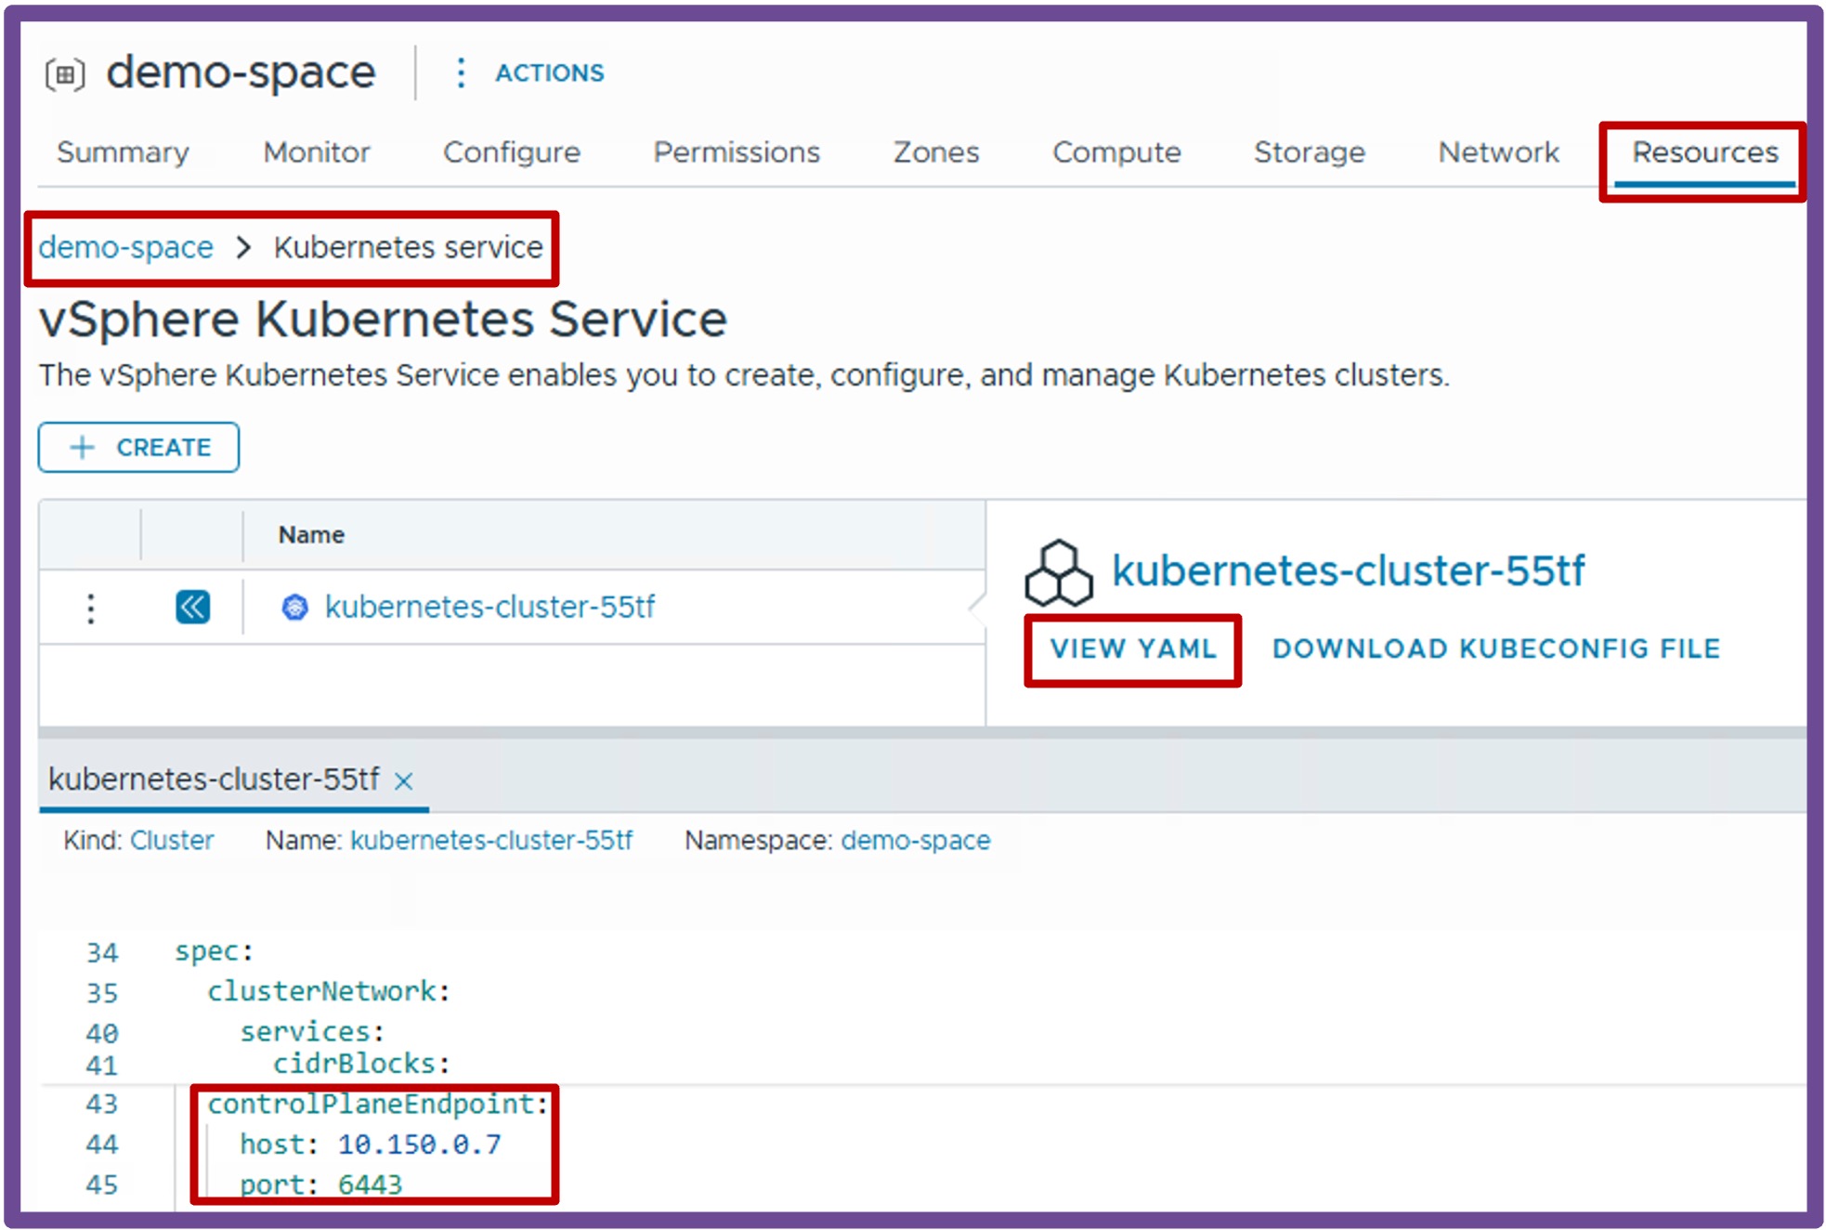Click the port value 6443

(x=370, y=1184)
